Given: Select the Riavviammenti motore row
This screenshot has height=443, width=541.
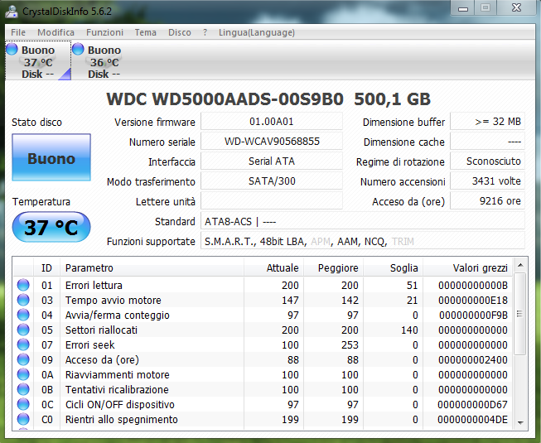Looking at the screenshot, I should pos(263,374).
